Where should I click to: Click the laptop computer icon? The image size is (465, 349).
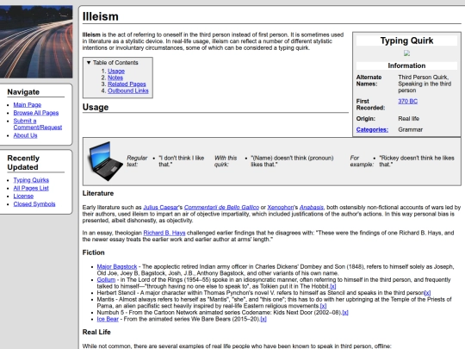(105, 161)
